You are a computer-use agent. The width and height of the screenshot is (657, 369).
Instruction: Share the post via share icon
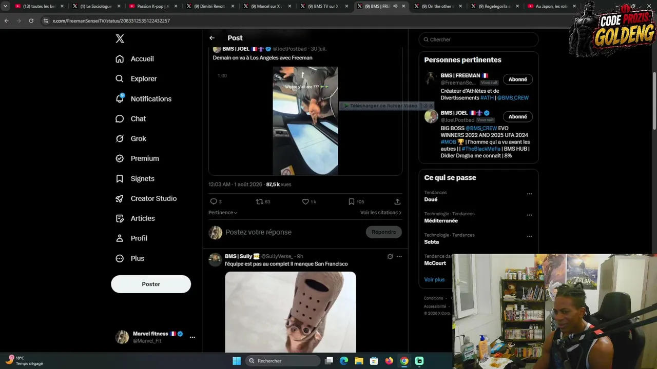(397, 202)
